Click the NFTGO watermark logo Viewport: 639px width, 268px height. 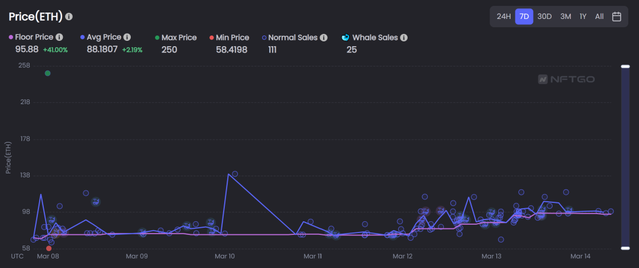566,79
